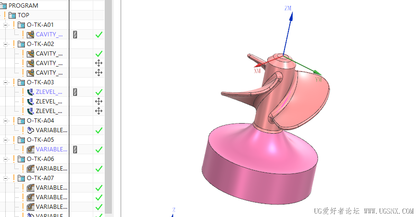The width and height of the screenshot is (416, 217).
Task: Click green check status of the blue ZLEVEL operation
Action: tap(99, 92)
